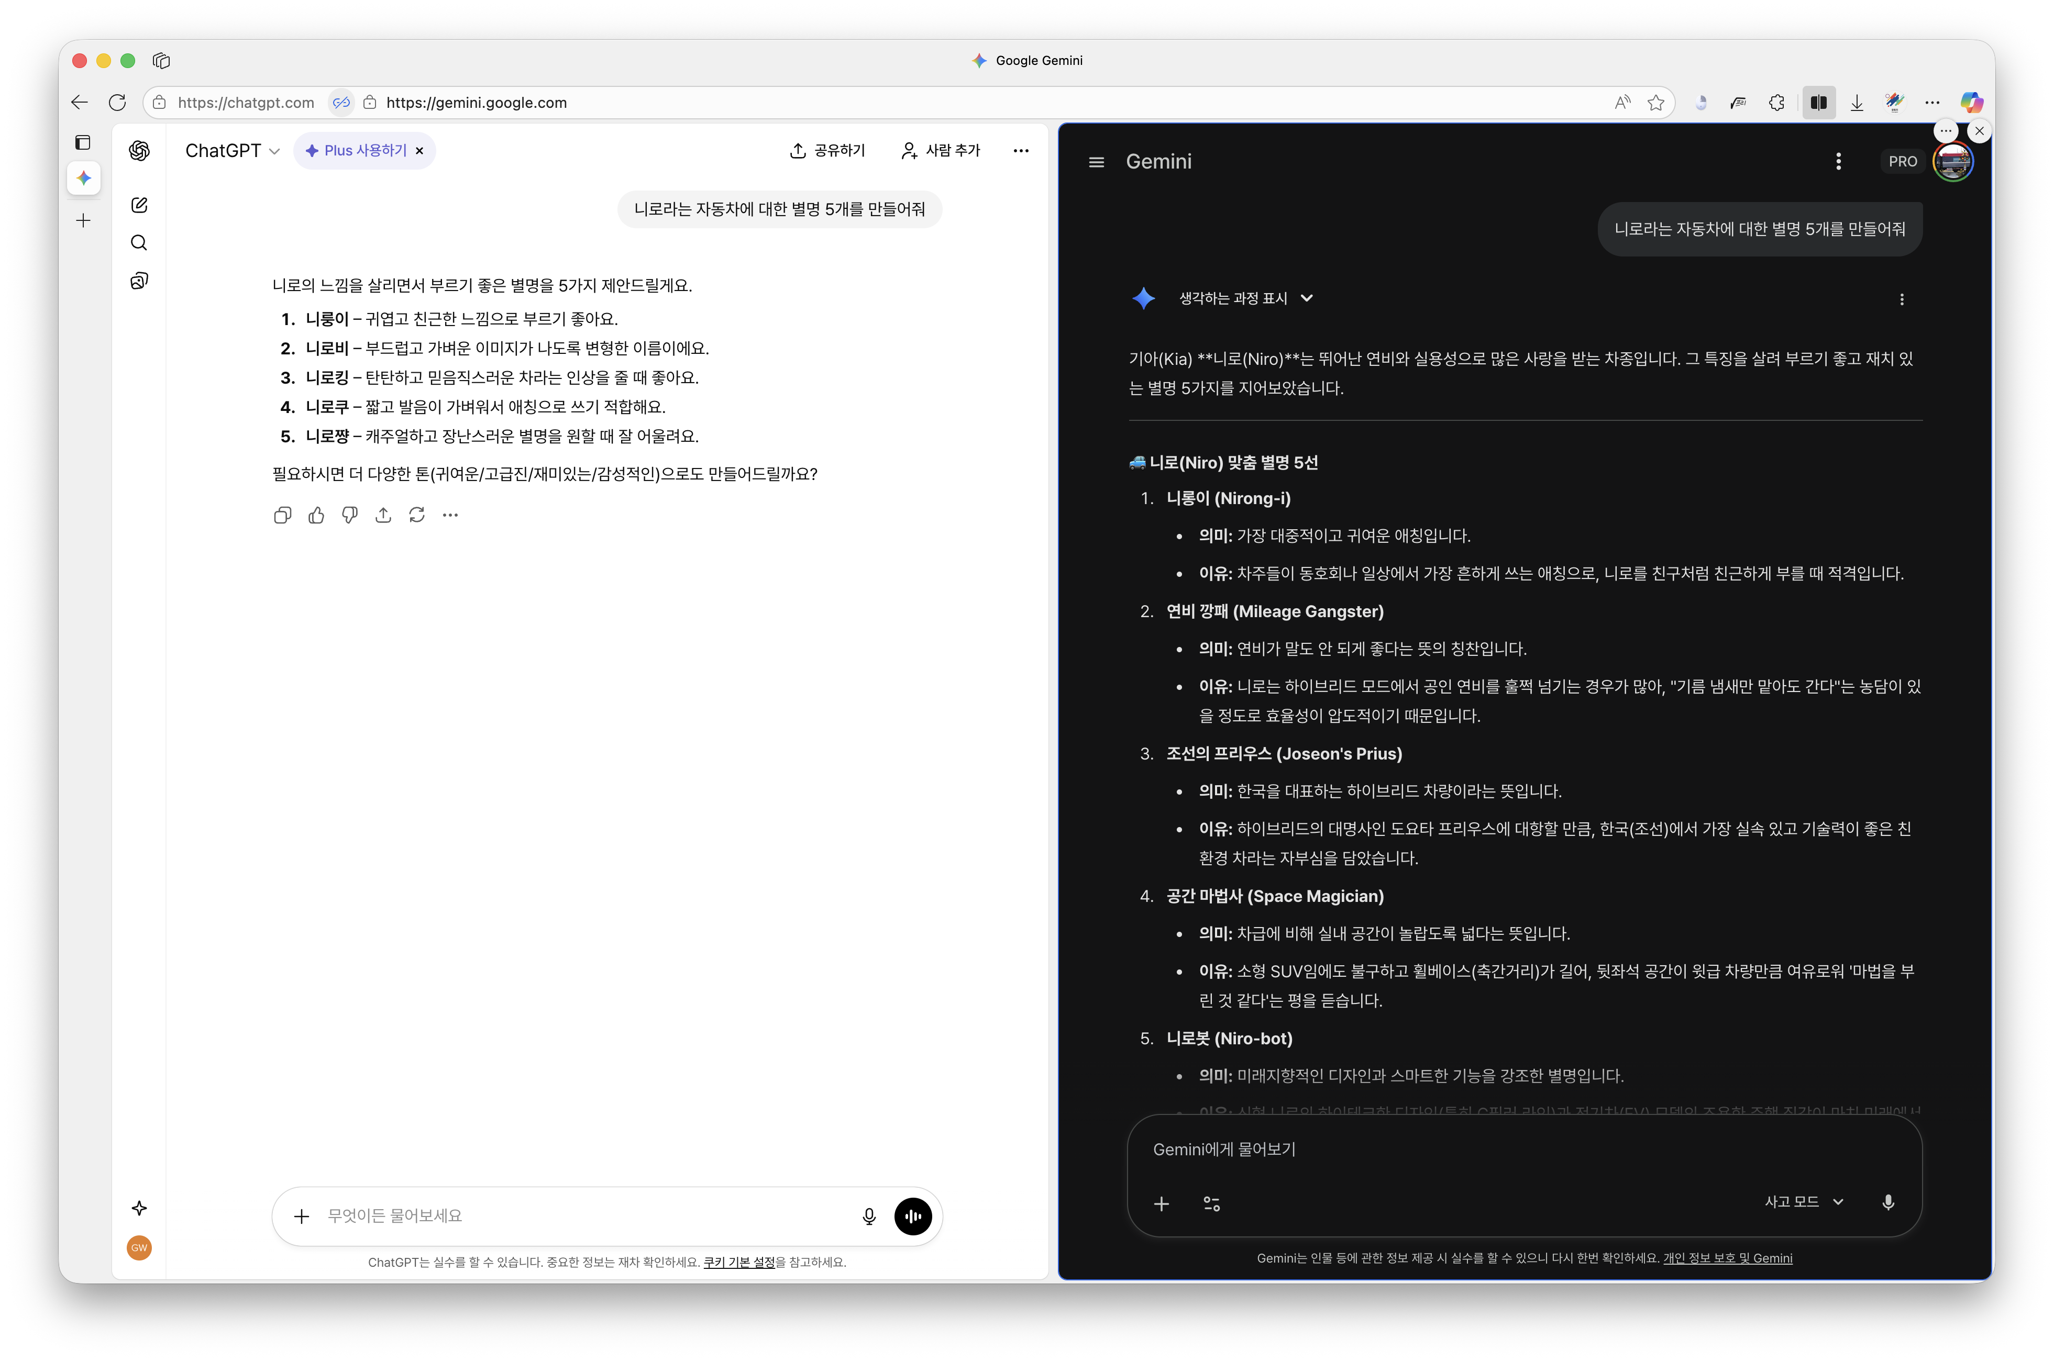The height and width of the screenshot is (1361, 2054).
Task: Click 공유하기 share button in ChatGPT
Action: click(x=827, y=151)
